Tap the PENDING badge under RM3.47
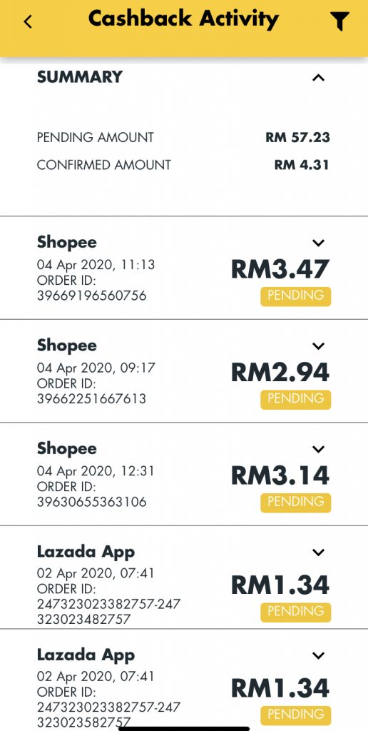This screenshot has height=731, width=368. pyautogui.click(x=296, y=296)
